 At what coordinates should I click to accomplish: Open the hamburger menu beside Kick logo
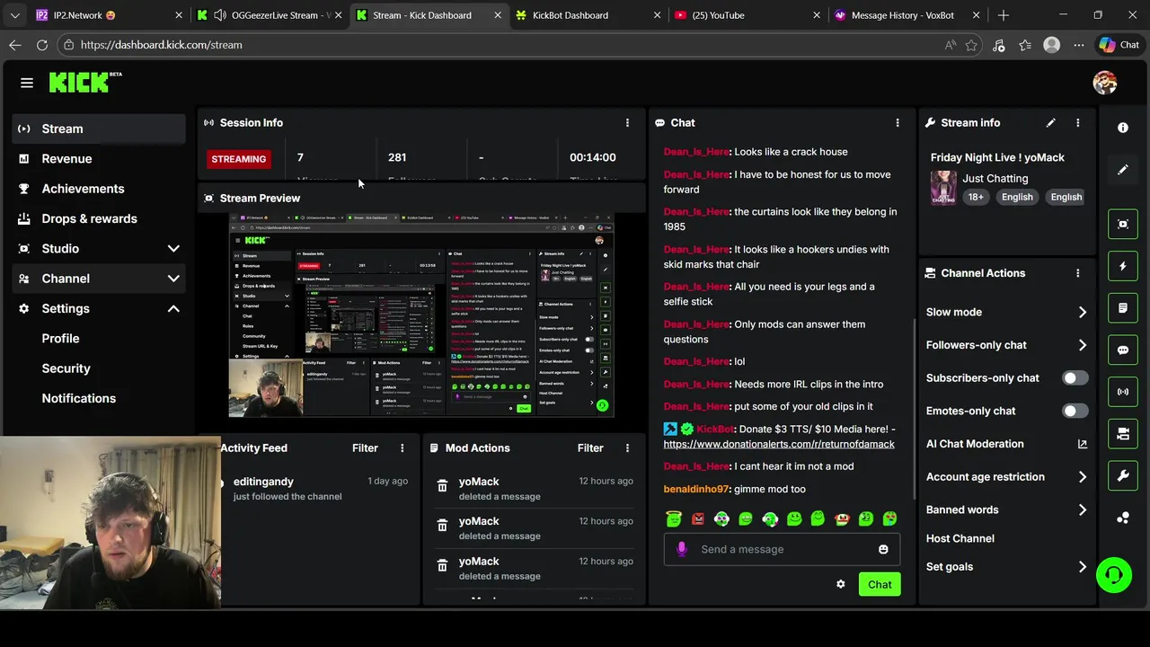tap(27, 83)
